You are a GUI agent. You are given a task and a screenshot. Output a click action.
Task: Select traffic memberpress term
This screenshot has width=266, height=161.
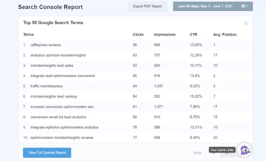(x=47, y=86)
